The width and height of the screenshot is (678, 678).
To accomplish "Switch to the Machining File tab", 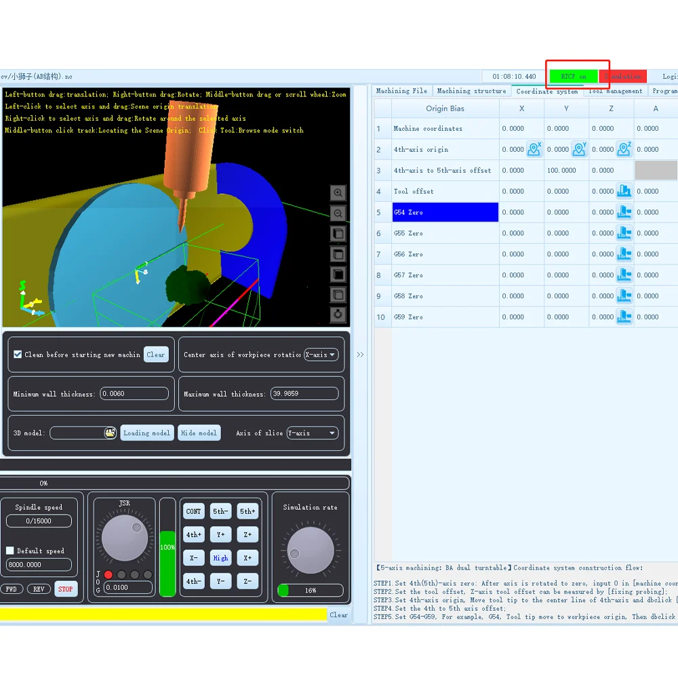I will coord(401,91).
